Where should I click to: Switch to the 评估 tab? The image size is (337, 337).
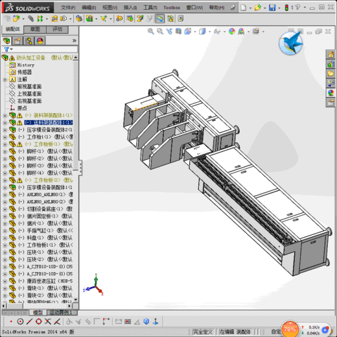[x=58, y=29]
